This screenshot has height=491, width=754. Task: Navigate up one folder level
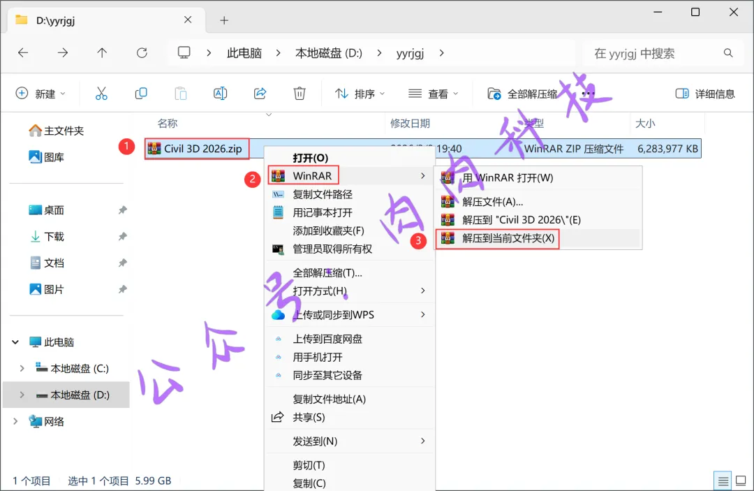coord(102,53)
